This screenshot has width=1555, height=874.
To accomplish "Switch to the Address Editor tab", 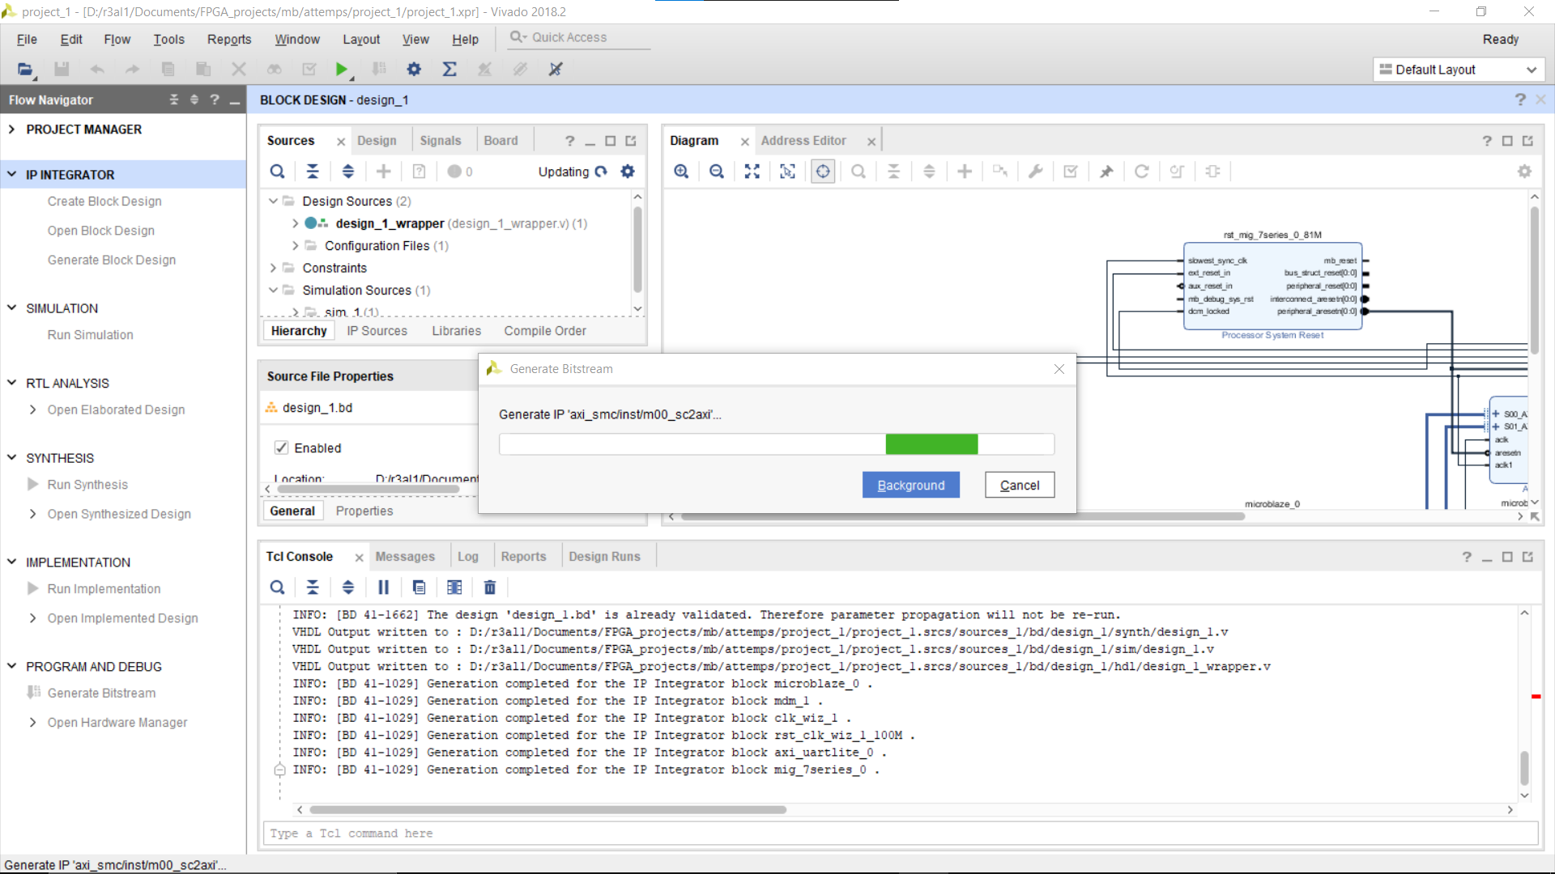I will (805, 140).
